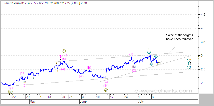Viewport: 214px width, 106px height.
Task: Select the pink (3) wave label
Action: point(60,57)
